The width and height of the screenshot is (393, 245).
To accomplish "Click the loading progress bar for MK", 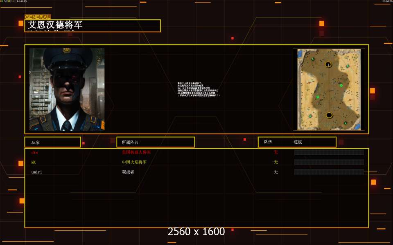I will (x=329, y=162).
